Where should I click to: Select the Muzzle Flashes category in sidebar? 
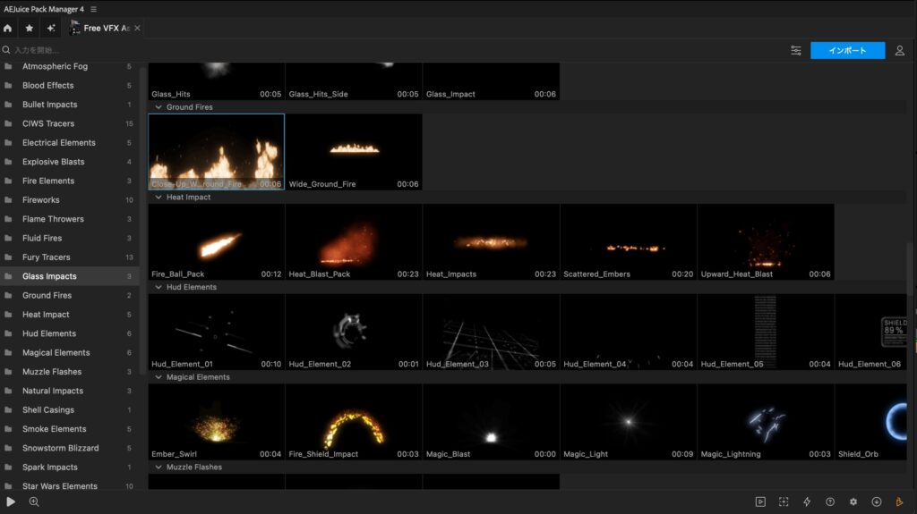[x=69, y=372]
